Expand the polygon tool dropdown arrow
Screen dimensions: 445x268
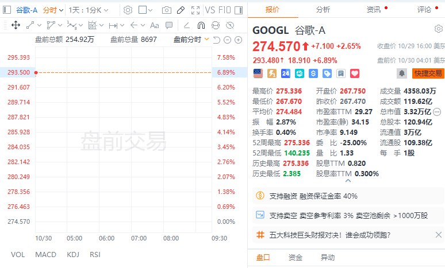point(60,25)
